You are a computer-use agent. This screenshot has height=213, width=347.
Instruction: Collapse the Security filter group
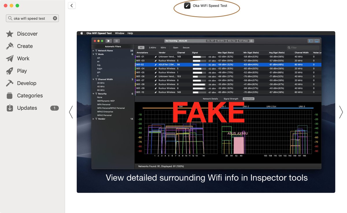(93, 94)
